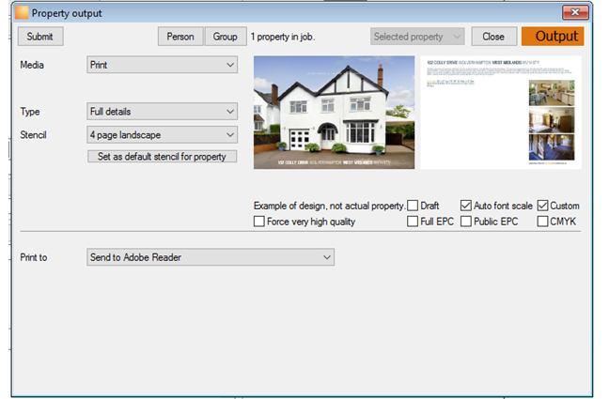This screenshot has width=609, height=399.
Task: Open the Selected property dropdown
Action: click(417, 37)
